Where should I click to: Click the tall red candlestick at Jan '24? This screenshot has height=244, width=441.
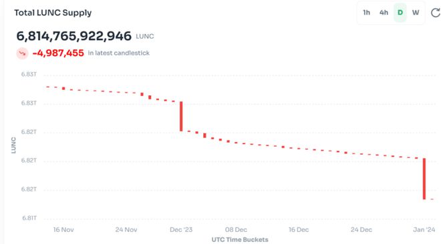point(424,179)
